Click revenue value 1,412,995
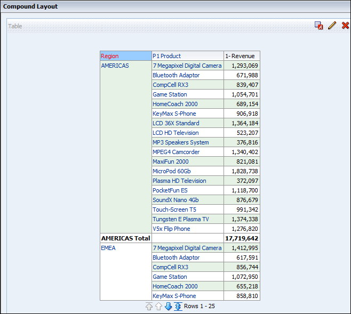Image resolution: width=351 pixels, height=314 pixels. [245, 248]
